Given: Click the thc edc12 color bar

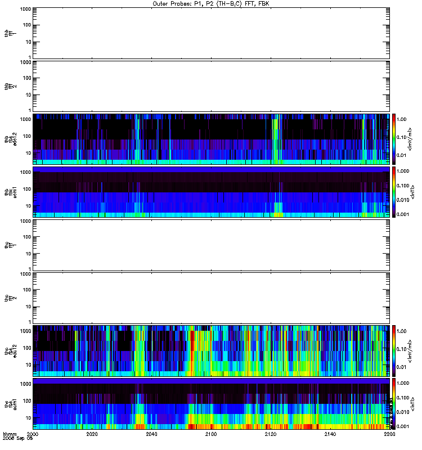Looking at the screenshot, I should coord(394,350).
